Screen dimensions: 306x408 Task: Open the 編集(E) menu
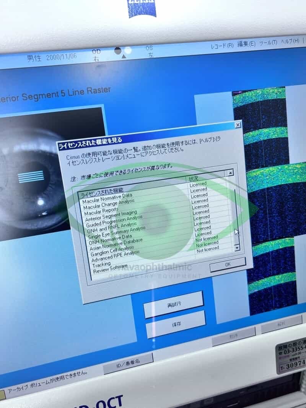click(246, 44)
